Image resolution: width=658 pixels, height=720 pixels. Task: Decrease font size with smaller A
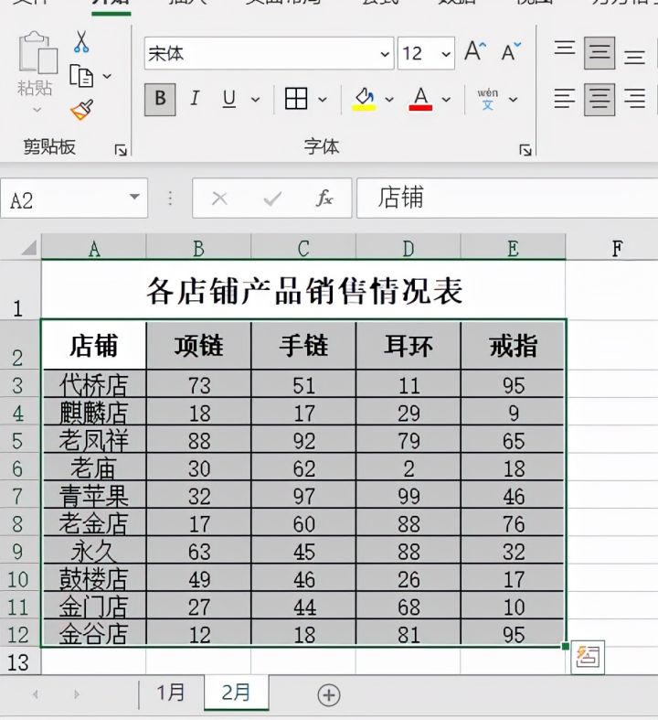pyautogui.click(x=510, y=52)
